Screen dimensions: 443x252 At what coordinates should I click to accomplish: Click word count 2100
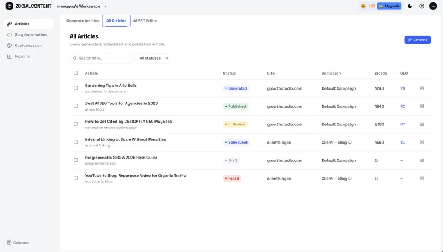(x=379, y=124)
